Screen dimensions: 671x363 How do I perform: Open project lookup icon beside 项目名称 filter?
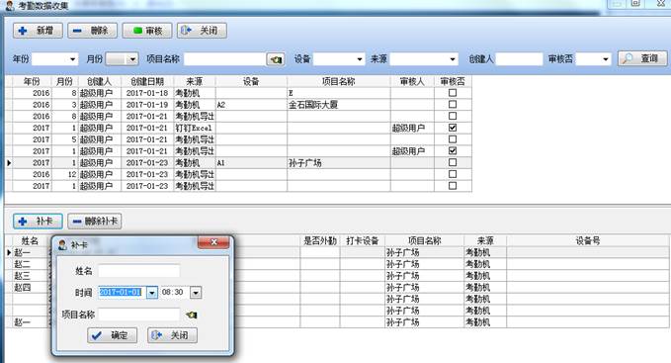pyautogui.click(x=276, y=59)
